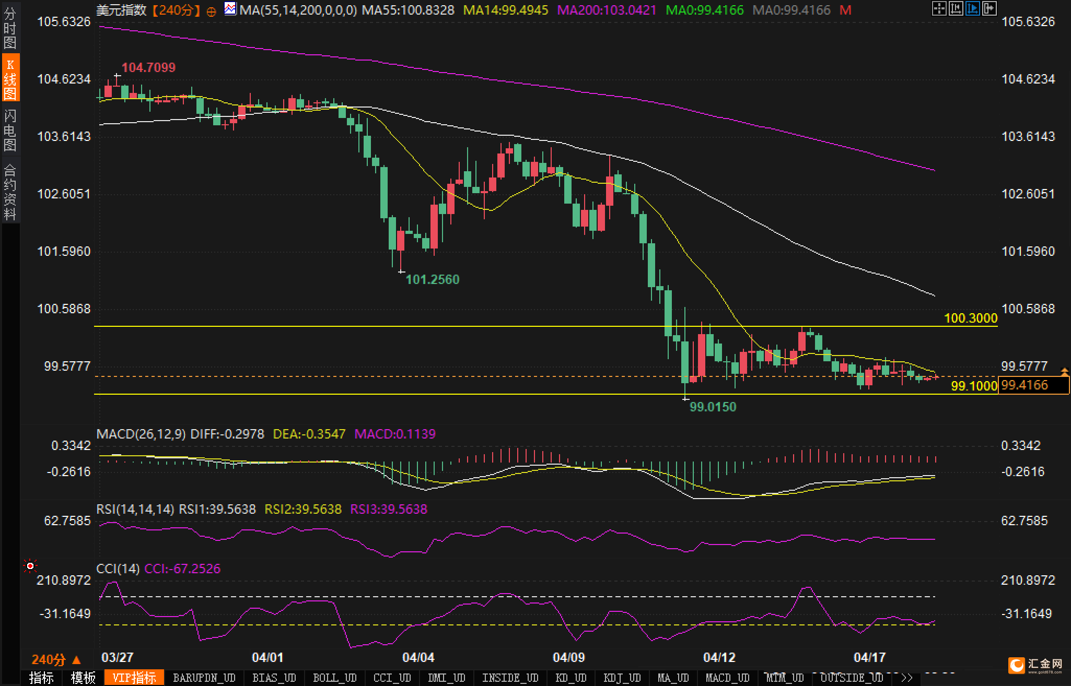Click the MA200:103.0421 value
Viewport: 1071px width, 686px height.
[x=607, y=10]
